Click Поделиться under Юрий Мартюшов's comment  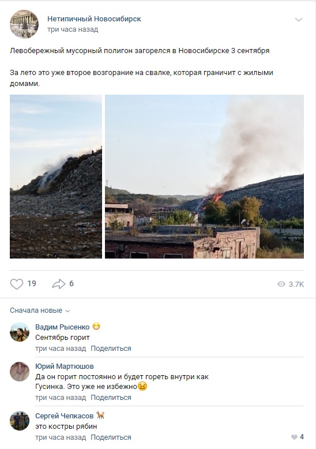point(111,398)
